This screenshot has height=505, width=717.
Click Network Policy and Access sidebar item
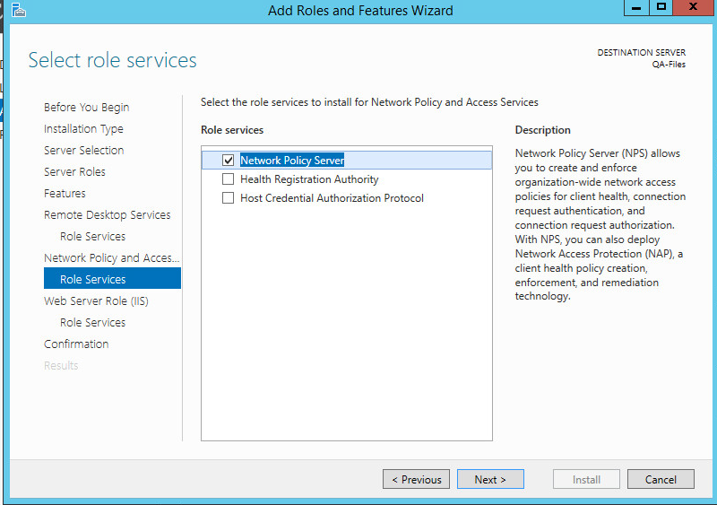pyautogui.click(x=111, y=258)
